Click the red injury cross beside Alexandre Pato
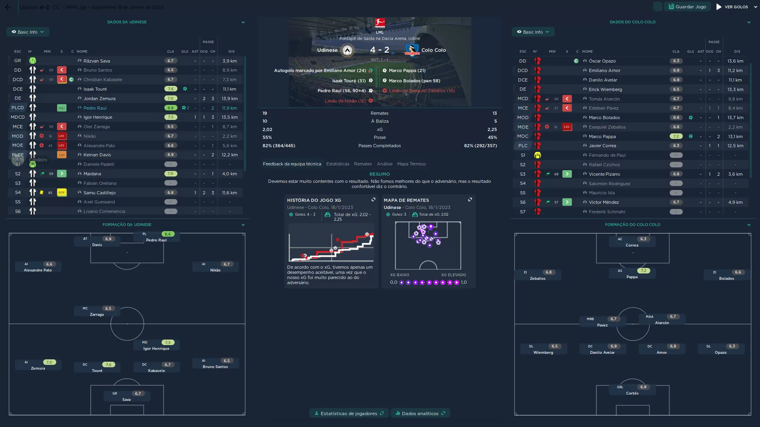The height and width of the screenshot is (427, 760). pyautogui.click(x=42, y=145)
